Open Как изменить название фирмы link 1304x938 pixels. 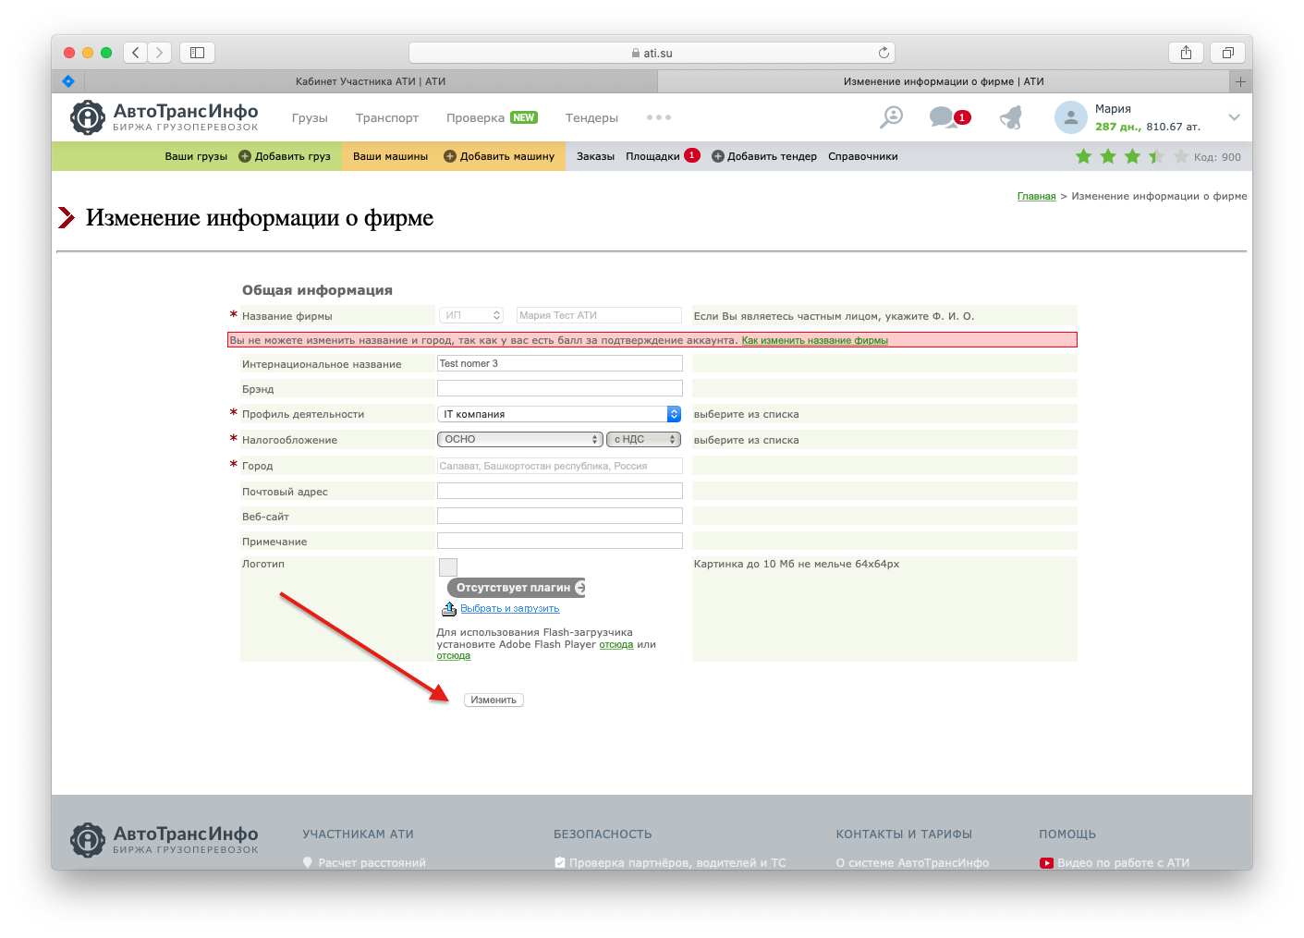814,340
